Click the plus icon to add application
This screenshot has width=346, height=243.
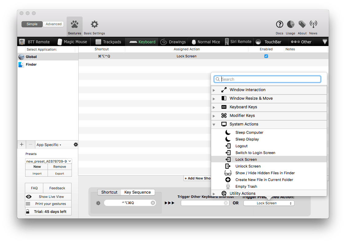[21, 145]
